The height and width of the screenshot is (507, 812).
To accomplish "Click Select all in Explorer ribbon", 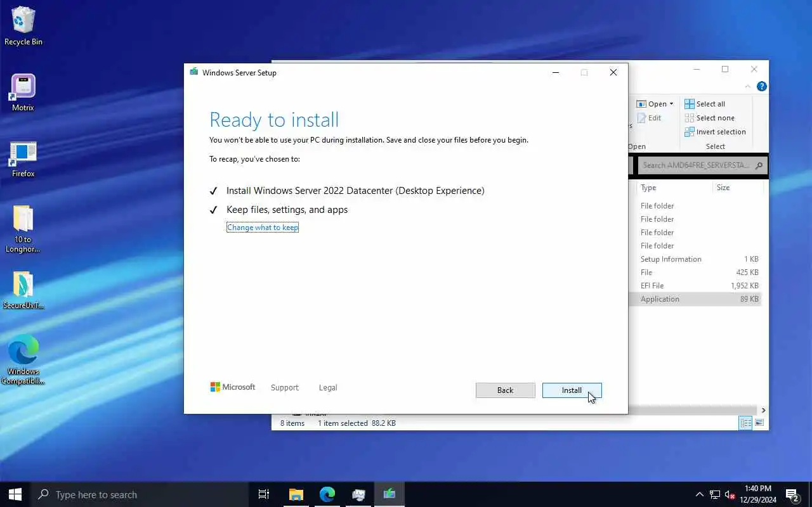I will click(704, 104).
